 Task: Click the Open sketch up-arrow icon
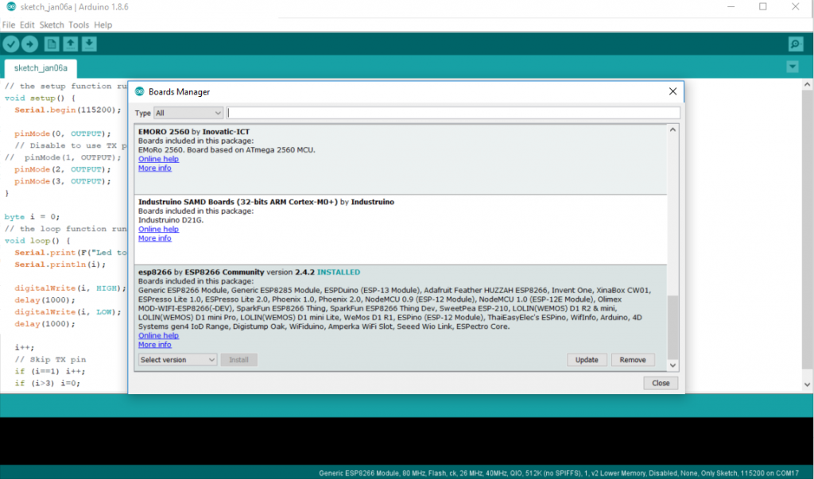pos(71,44)
